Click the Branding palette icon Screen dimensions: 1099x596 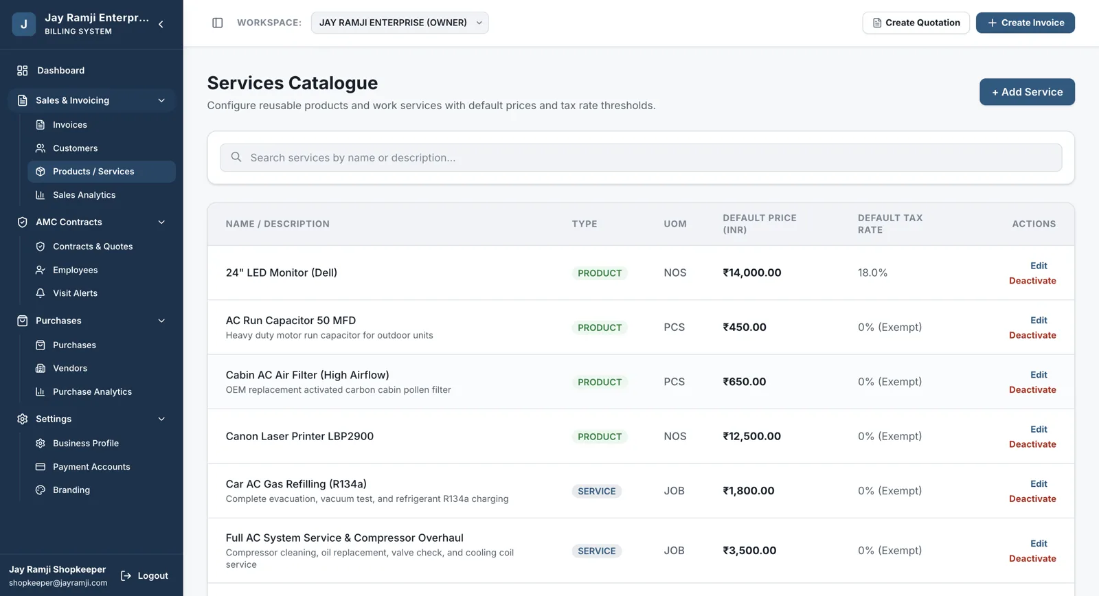point(41,490)
